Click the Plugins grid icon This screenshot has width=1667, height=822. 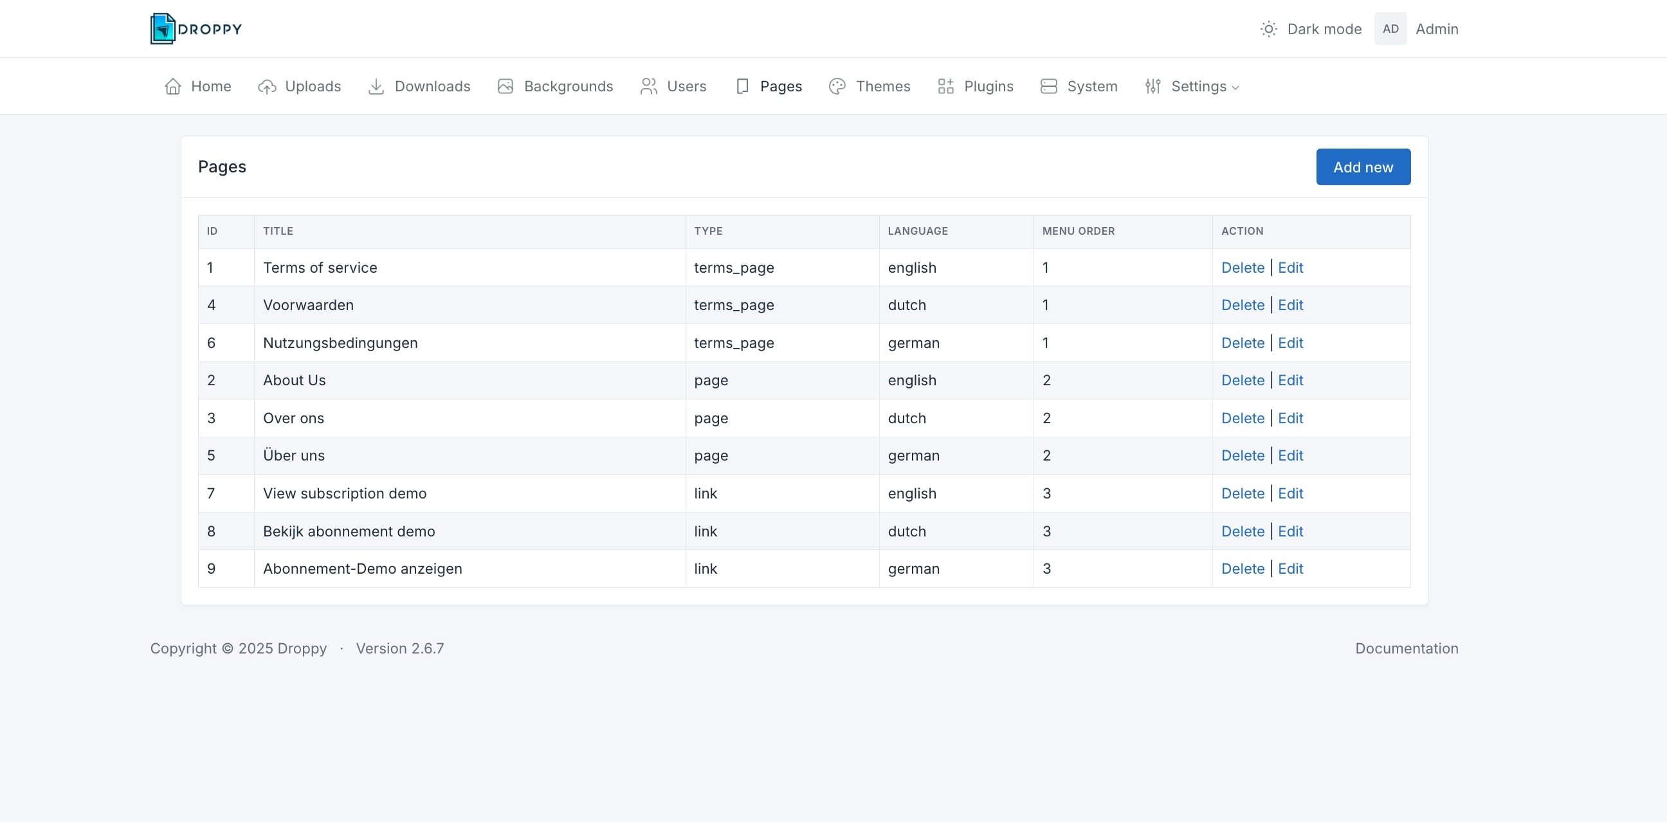point(945,86)
